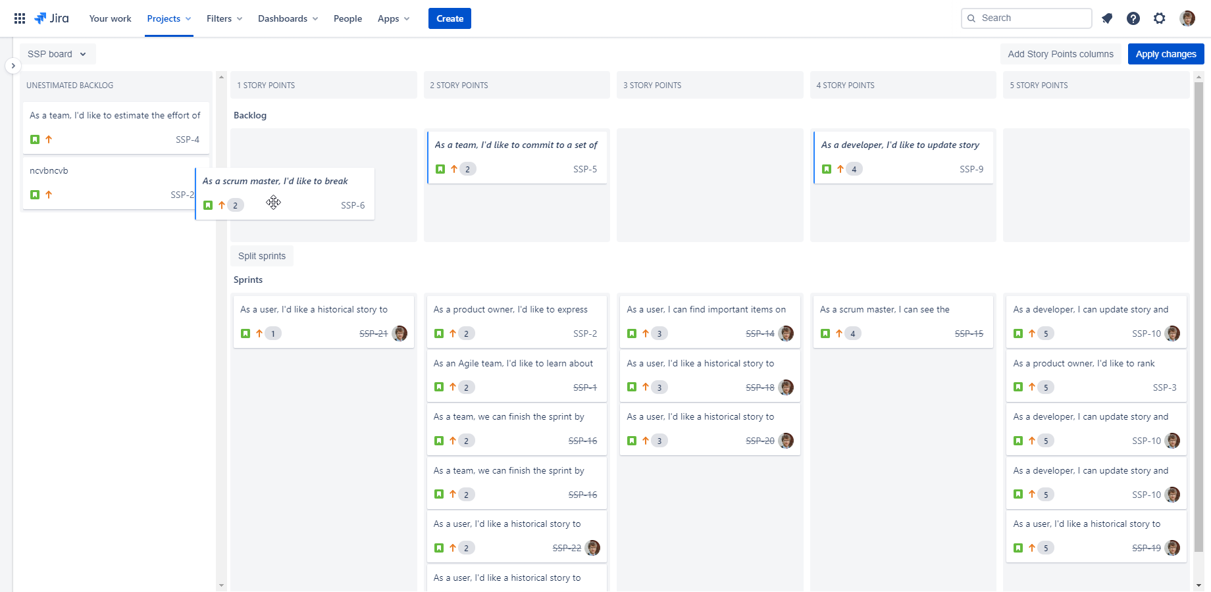Open the help question mark icon
The width and height of the screenshot is (1211, 592).
point(1133,18)
